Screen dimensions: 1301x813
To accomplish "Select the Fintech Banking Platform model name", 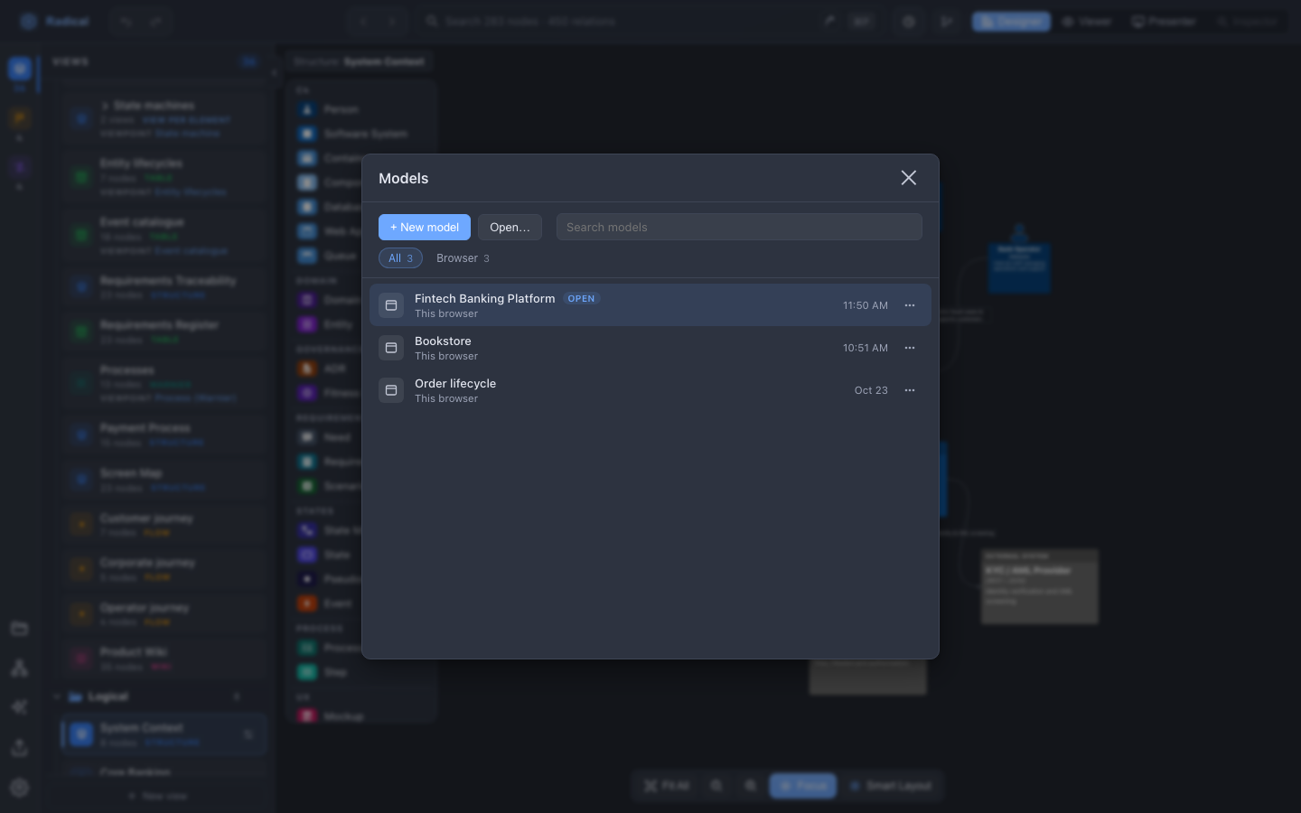I will point(484,298).
